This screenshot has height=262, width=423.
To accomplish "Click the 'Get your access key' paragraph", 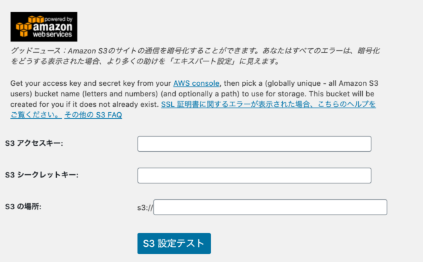I will (x=194, y=99).
